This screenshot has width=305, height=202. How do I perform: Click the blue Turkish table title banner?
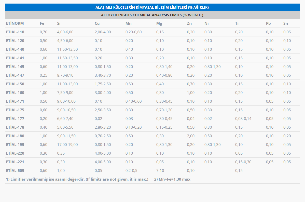click(x=152, y=7)
